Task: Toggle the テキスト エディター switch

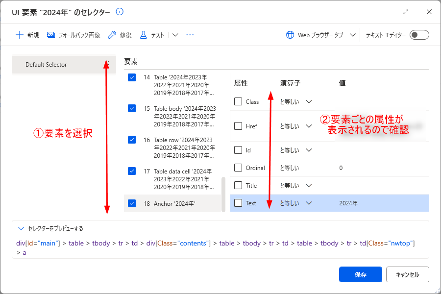Action: pyautogui.click(x=419, y=35)
